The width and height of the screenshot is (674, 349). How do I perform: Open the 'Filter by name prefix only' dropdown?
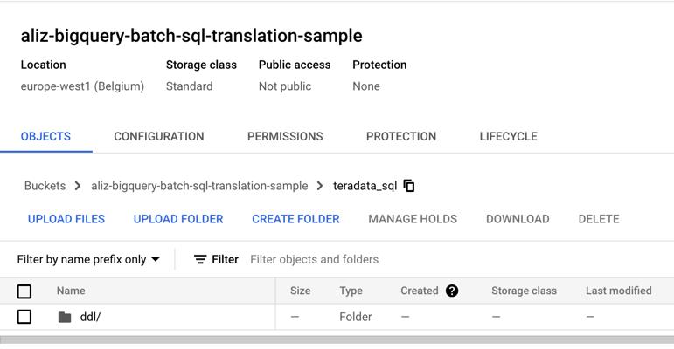(x=88, y=259)
